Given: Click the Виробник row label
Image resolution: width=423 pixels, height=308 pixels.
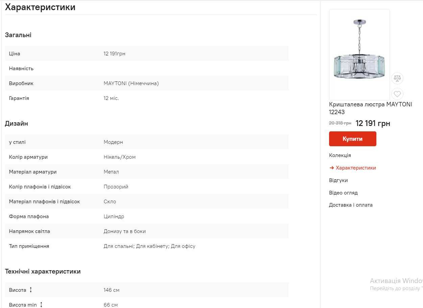Looking at the screenshot, I should [x=21, y=83].
